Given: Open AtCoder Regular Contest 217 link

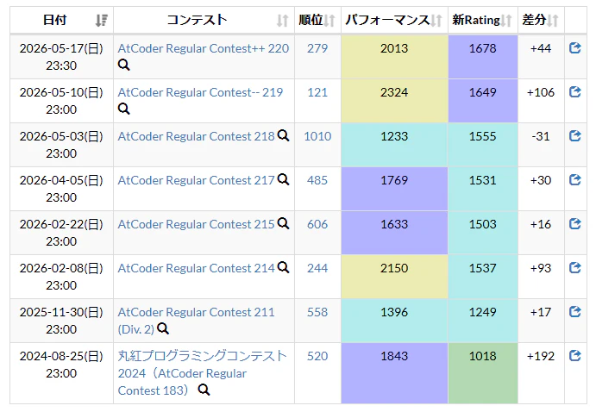Looking at the screenshot, I should point(196,180).
